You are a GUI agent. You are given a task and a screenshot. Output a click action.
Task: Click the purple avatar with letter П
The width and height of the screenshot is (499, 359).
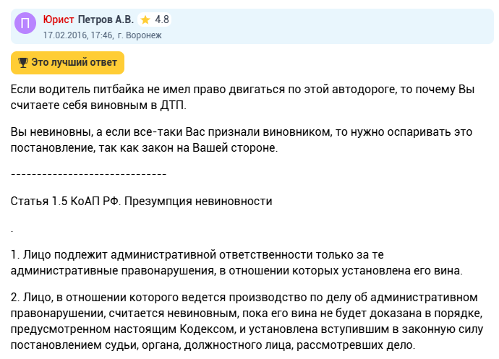26,25
